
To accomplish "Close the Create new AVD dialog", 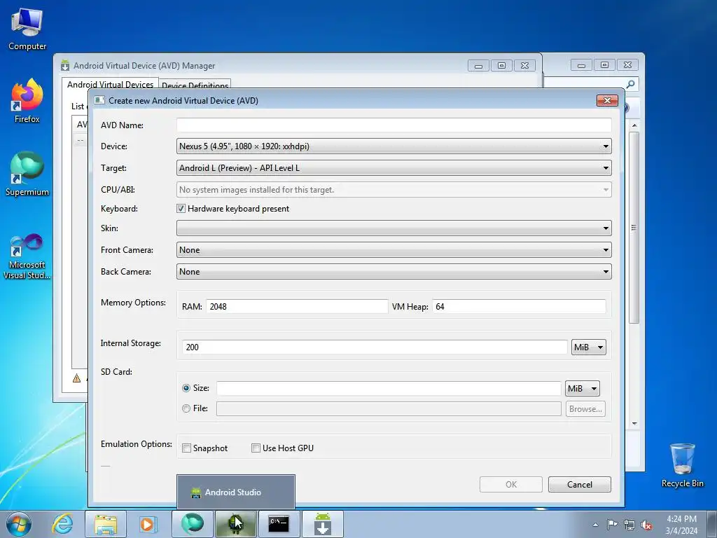I will [607, 100].
